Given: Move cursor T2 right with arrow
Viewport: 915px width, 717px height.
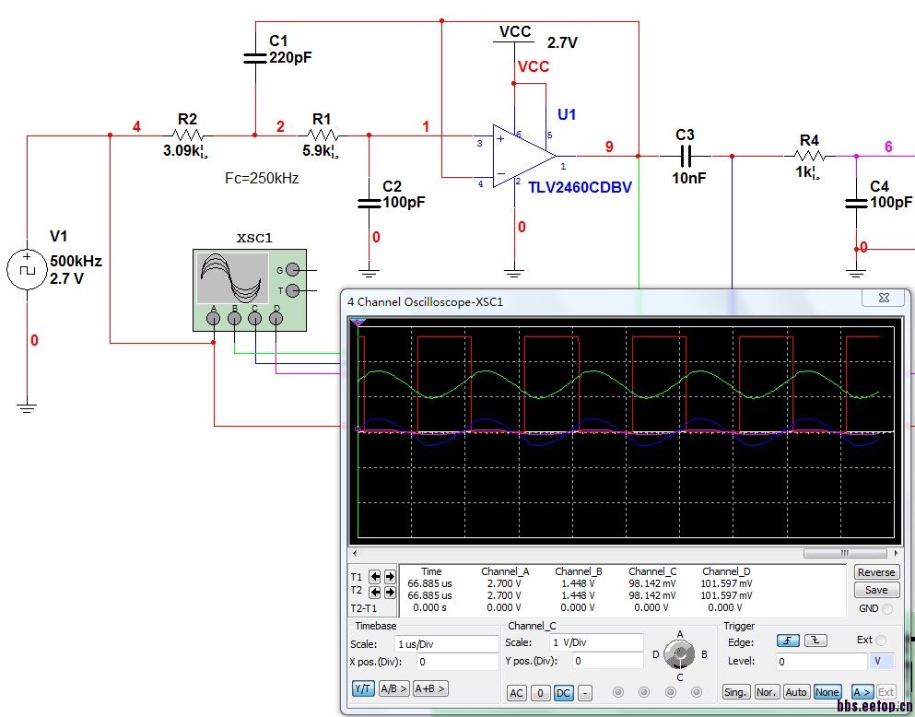Looking at the screenshot, I should click(390, 593).
